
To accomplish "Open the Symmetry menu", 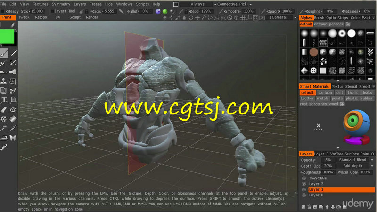I will click(61, 4).
